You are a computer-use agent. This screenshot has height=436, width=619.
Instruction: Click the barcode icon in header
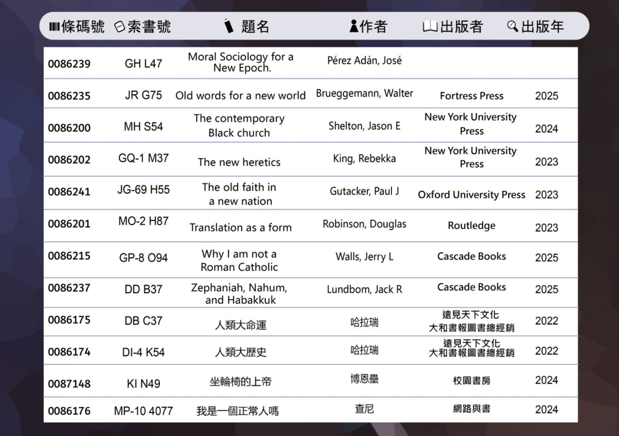coord(54,27)
